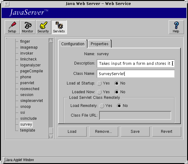Click the servlet list scroll up arrow
Image resolution: width=188 pixels, height=164 pixels.
(51, 41)
